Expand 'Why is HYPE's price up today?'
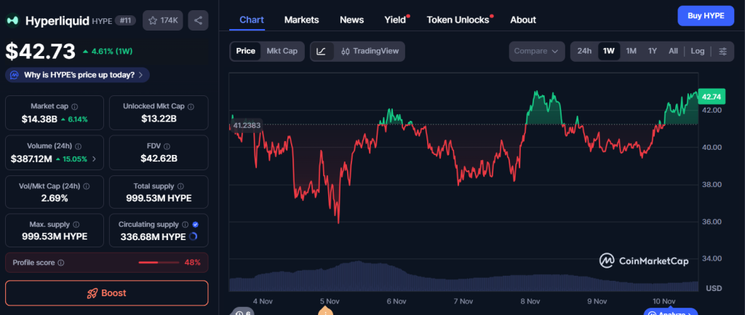The image size is (745, 315). click(x=77, y=75)
